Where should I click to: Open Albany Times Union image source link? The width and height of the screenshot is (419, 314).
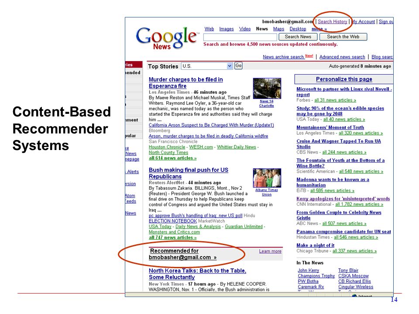pos(266,192)
